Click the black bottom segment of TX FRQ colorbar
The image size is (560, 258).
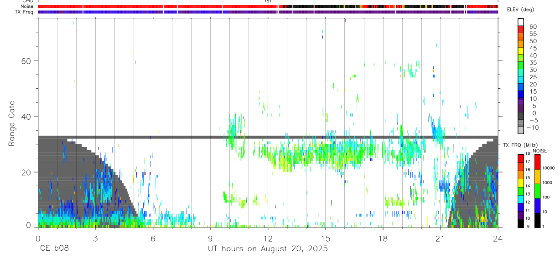521,223
